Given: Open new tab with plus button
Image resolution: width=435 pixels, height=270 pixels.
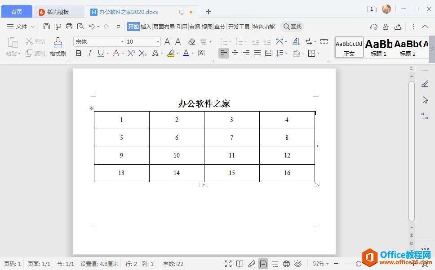Looking at the screenshot, I should click(x=209, y=12).
